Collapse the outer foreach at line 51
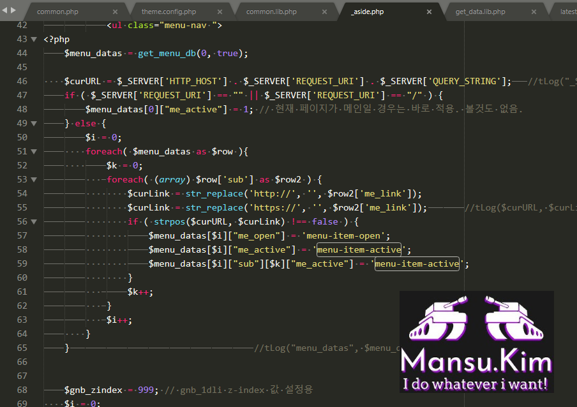The height and width of the screenshot is (407, 577). [x=34, y=152]
